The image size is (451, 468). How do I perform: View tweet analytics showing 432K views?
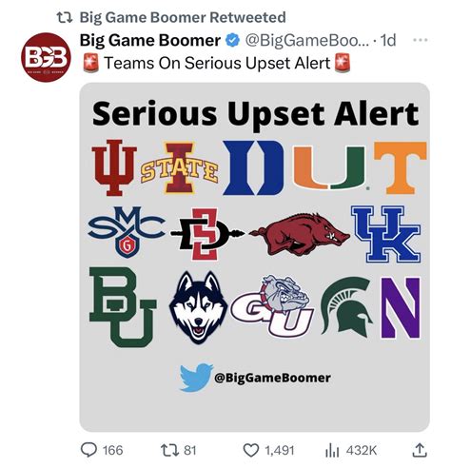coord(332,450)
